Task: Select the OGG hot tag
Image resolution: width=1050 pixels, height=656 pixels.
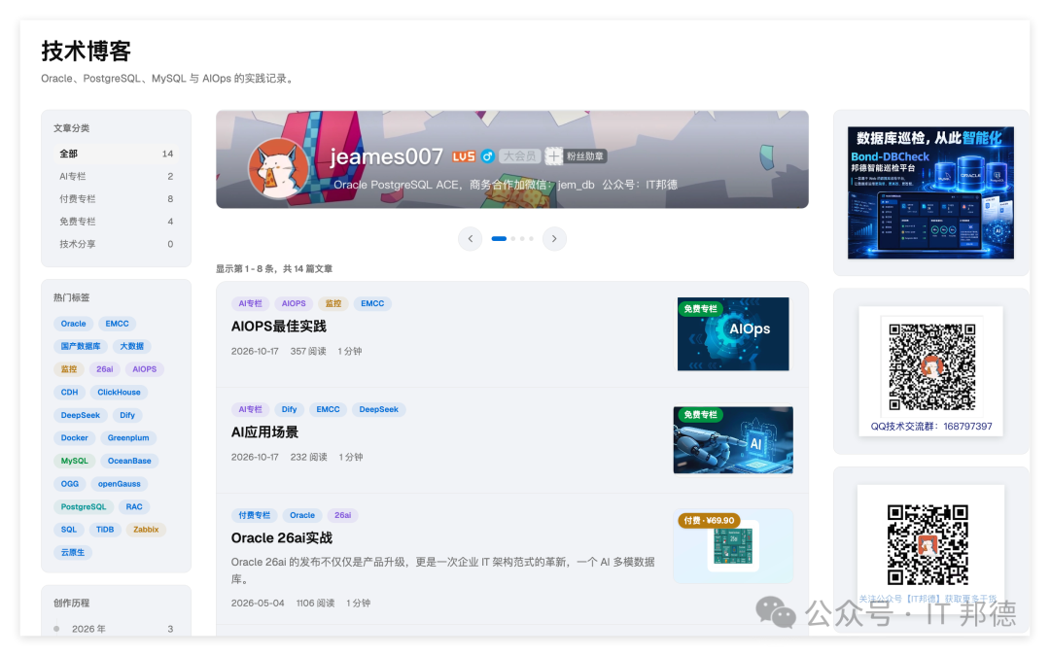Action: (70, 483)
